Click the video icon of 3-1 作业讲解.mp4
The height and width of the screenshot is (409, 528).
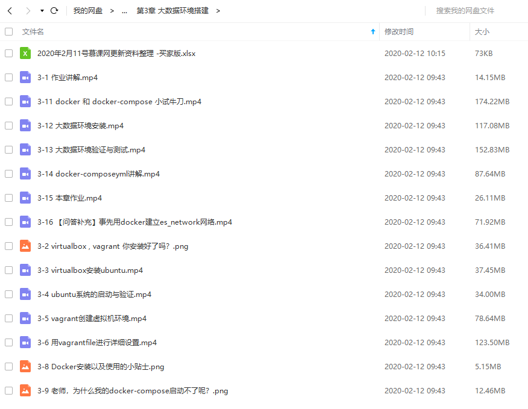(x=25, y=78)
